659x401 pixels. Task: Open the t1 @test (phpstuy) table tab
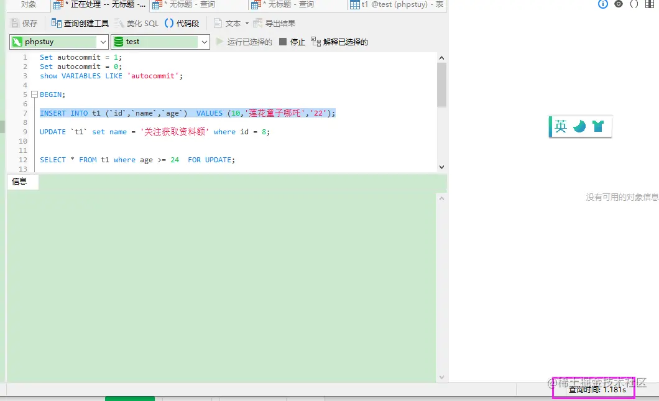[397, 4]
